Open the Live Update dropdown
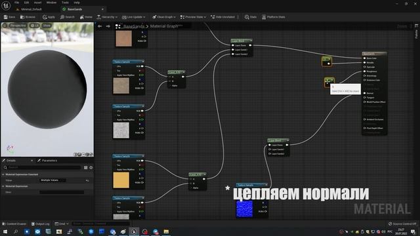 coord(133,17)
